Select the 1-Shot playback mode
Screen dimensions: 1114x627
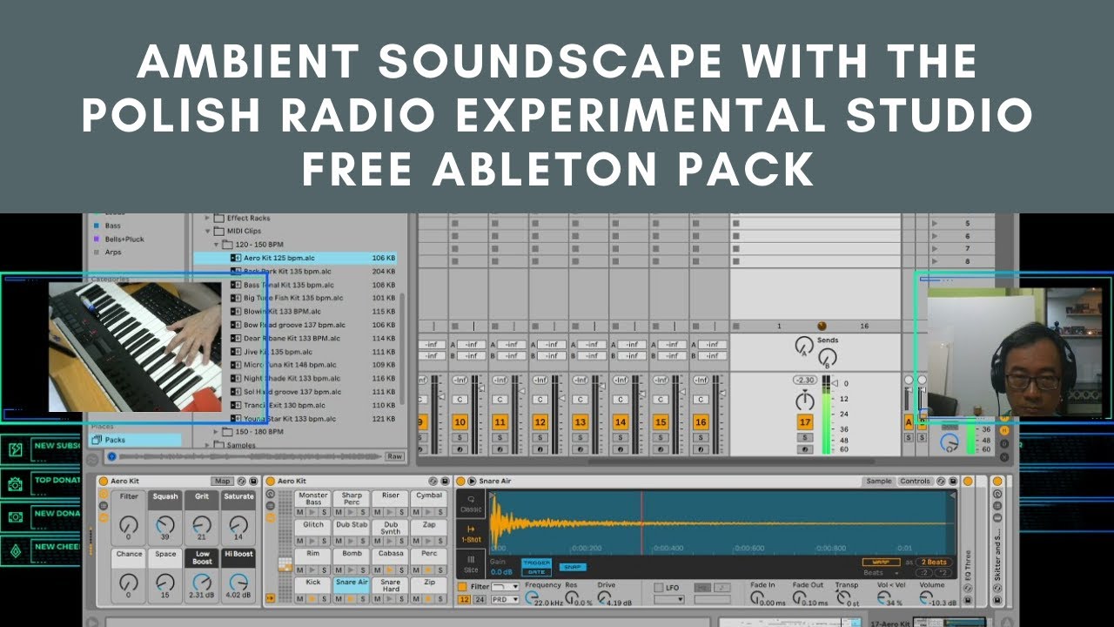pos(471,533)
